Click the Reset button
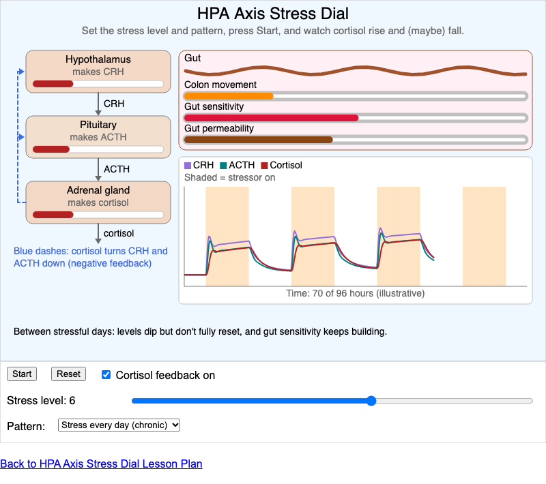Image resolution: width=546 pixels, height=484 pixels. (68, 374)
